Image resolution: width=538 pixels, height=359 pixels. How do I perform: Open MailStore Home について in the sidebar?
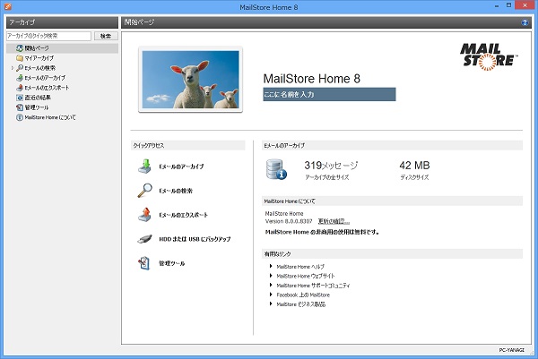click(48, 117)
